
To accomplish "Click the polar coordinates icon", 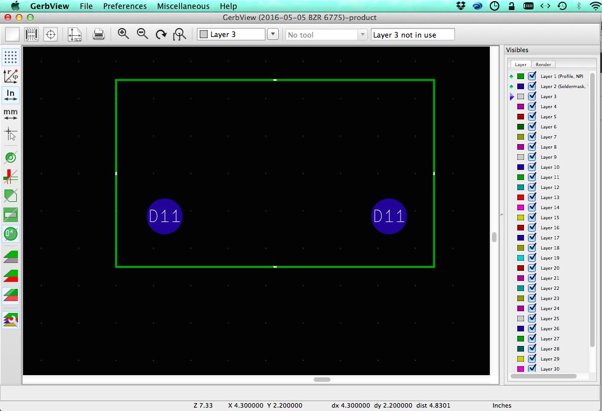I will point(11,76).
